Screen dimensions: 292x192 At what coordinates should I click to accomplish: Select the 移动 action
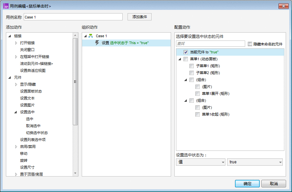[x=24, y=153]
